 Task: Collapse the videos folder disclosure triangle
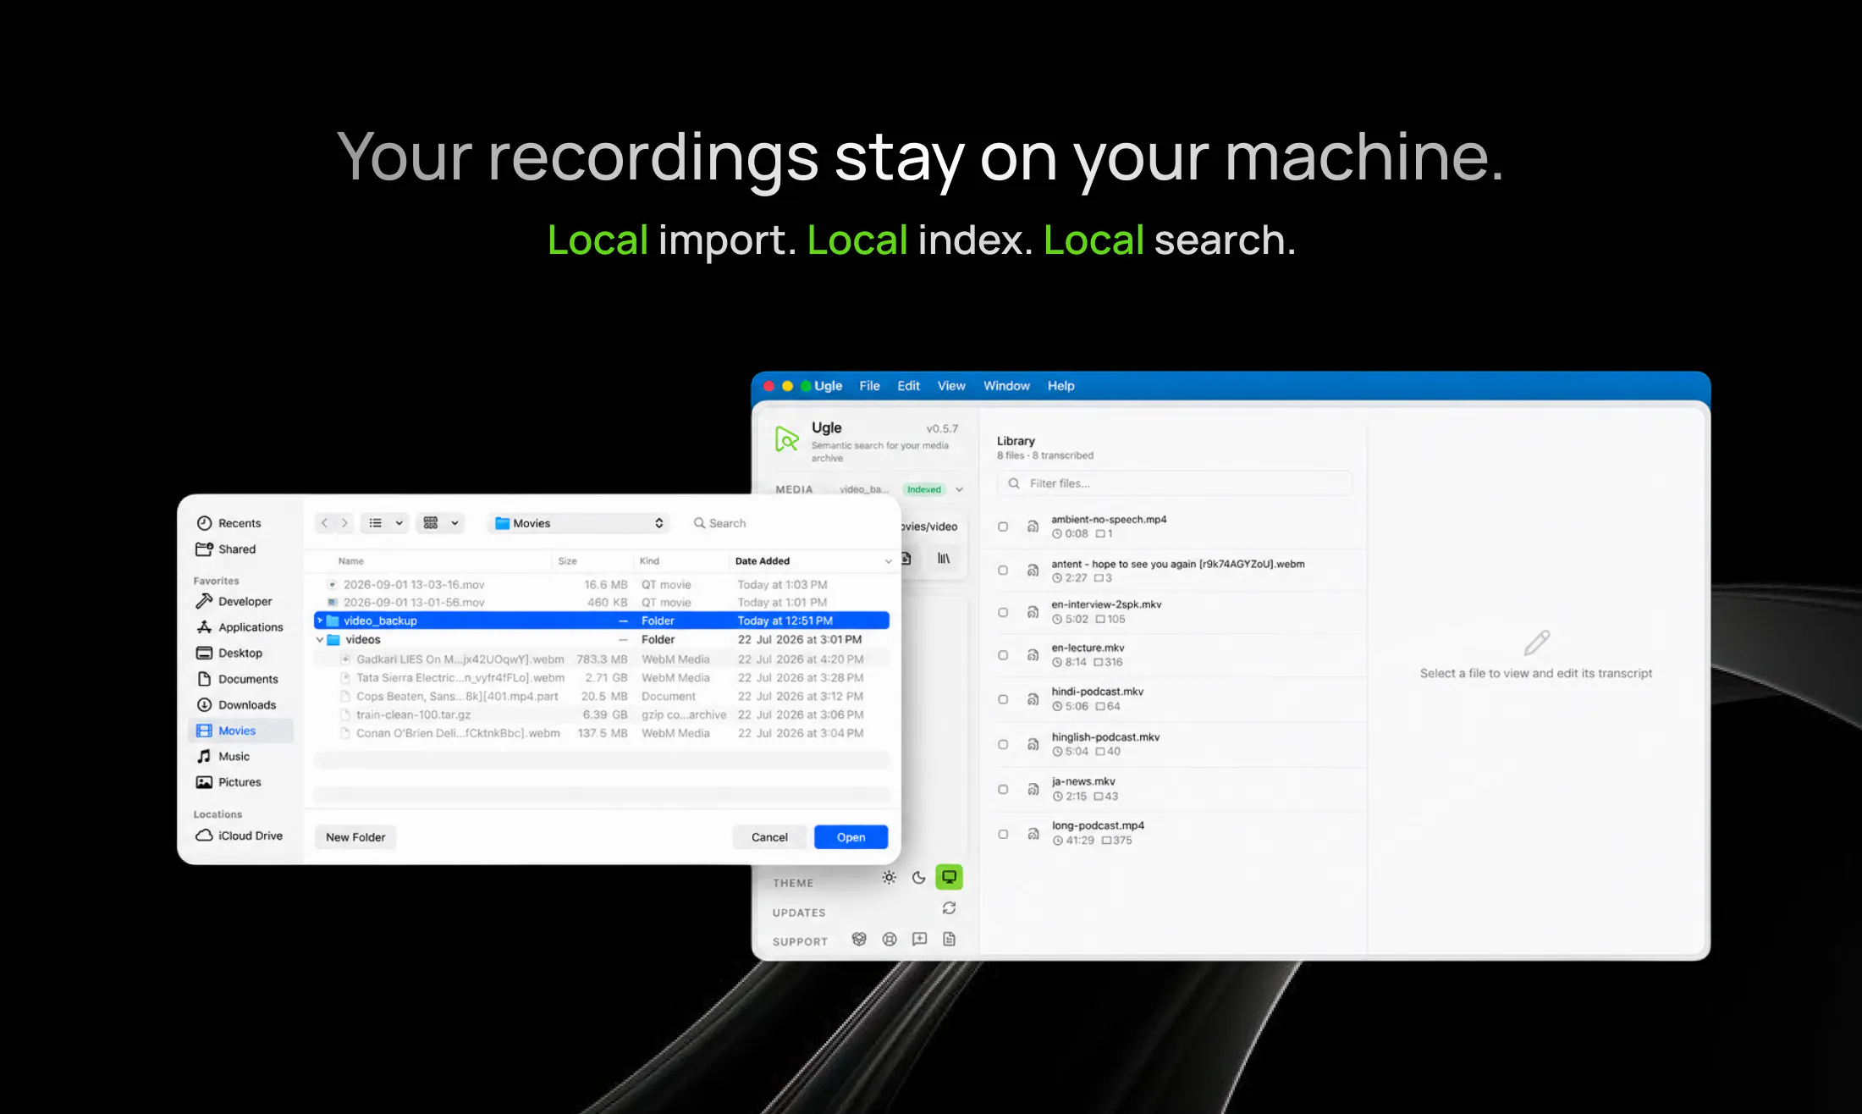(320, 640)
